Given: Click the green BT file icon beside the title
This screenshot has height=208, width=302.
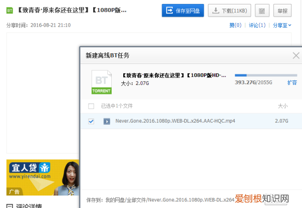Looking at the screenshot, I should coord(10,11).
